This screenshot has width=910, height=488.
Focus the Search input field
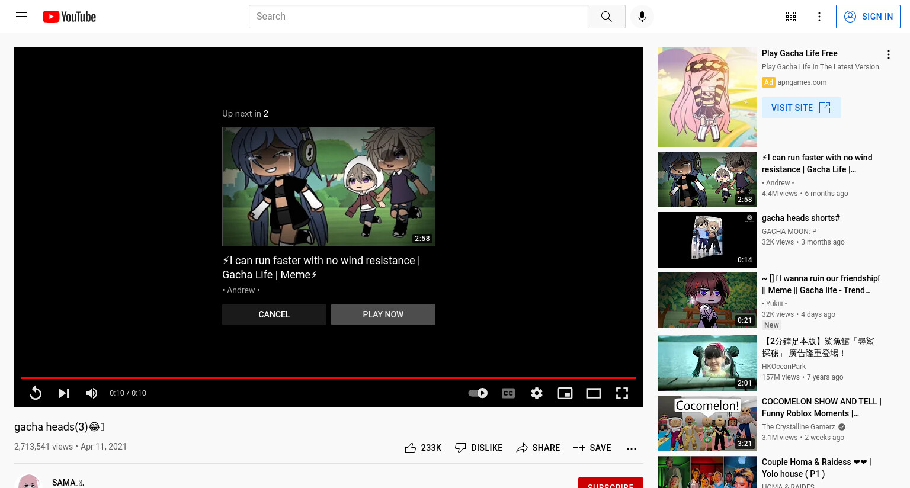(x=418, y=17)
